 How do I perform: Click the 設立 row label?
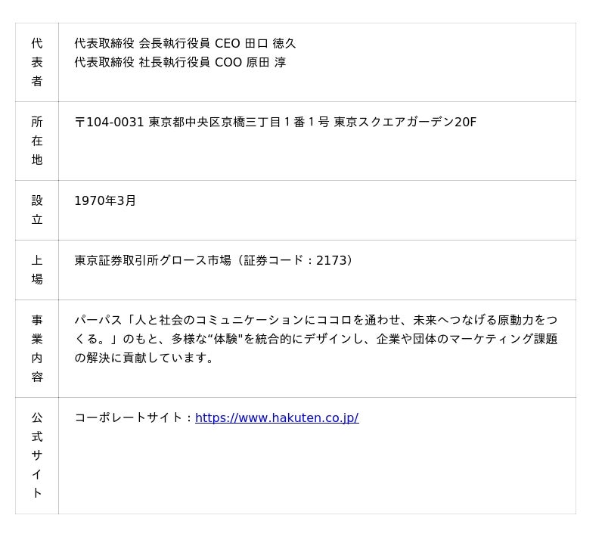[x=37, y=210]
